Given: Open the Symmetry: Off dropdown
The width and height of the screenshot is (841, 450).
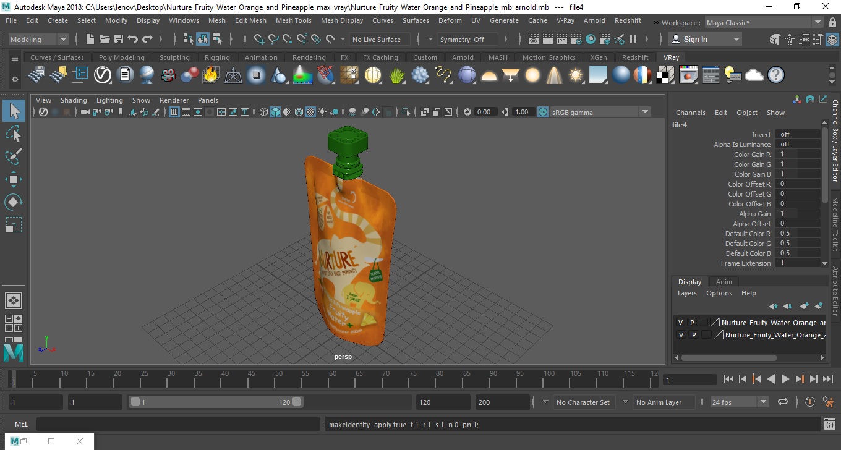Looking at the screenshot, I should tap(467, 39).
